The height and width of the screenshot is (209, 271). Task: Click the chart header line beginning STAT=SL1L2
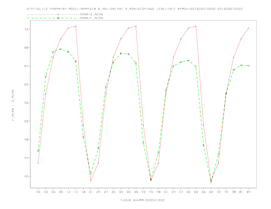(134, 9)
